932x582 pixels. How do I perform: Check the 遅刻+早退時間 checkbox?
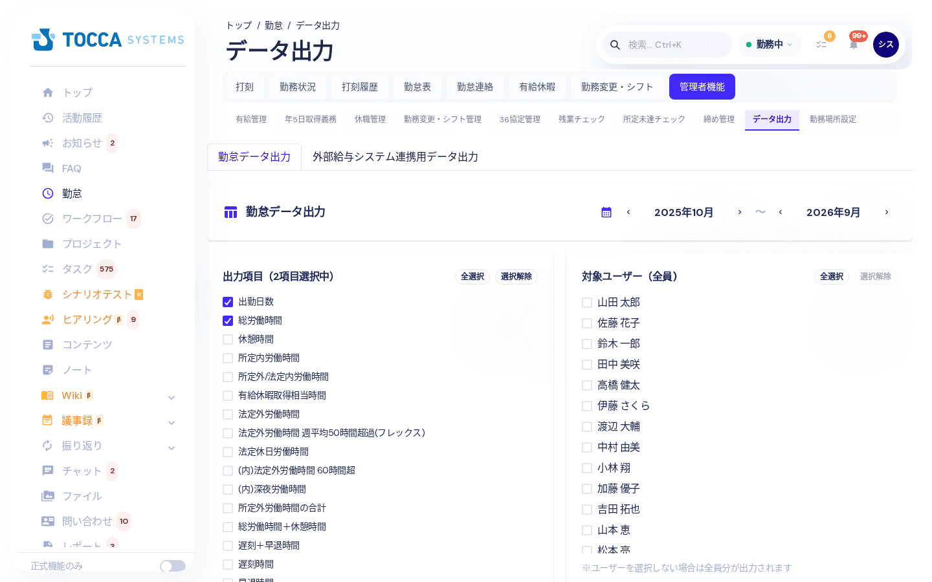coord(228,546)
